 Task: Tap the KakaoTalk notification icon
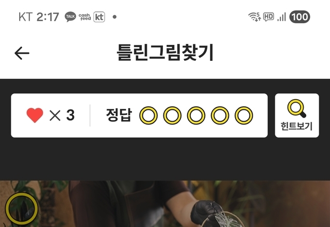[70, 17]
